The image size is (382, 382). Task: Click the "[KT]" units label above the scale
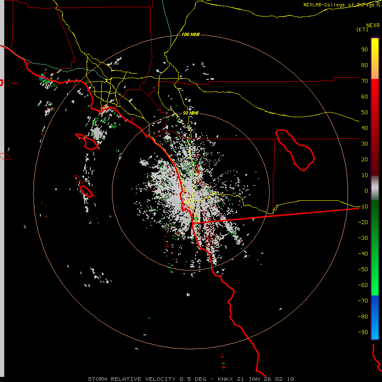pyautogui.click(x=362, y=29)
